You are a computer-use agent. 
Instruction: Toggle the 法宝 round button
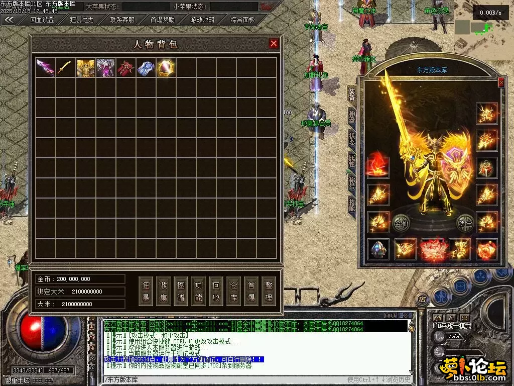pyautogui.click(x=465, y=223)
